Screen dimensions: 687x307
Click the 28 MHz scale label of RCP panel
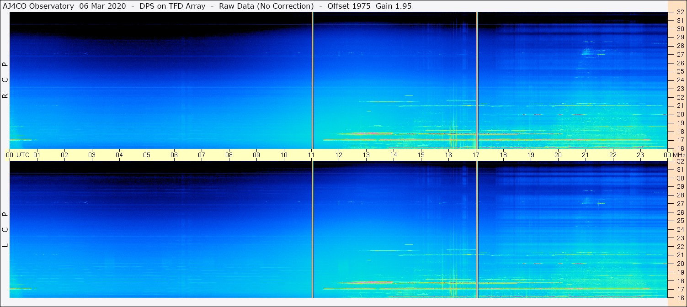pyautogui.click(x=680, y=46)
